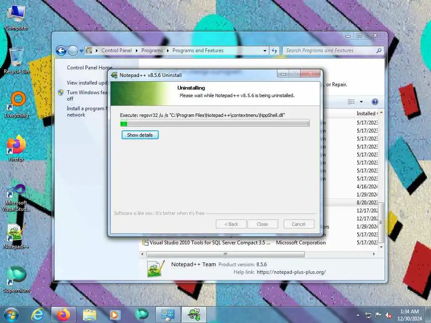This screenshot has height=323, width=431.
Task: Go back in Control Panel window
Action: point(61,50)
